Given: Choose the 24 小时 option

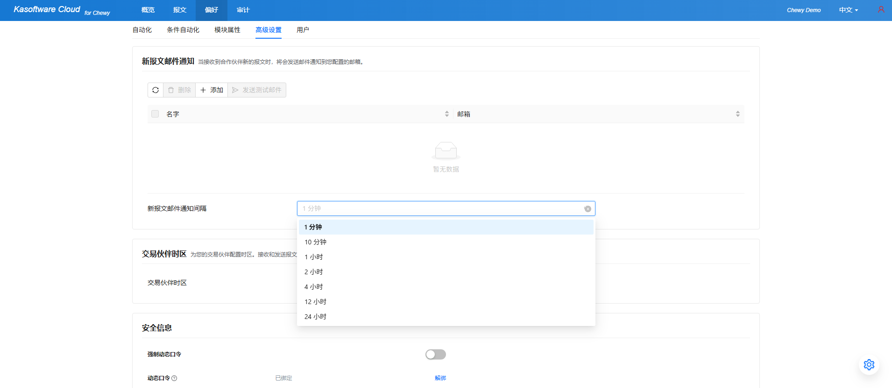Looking at the screenshot, I should [x=315, y=317].
